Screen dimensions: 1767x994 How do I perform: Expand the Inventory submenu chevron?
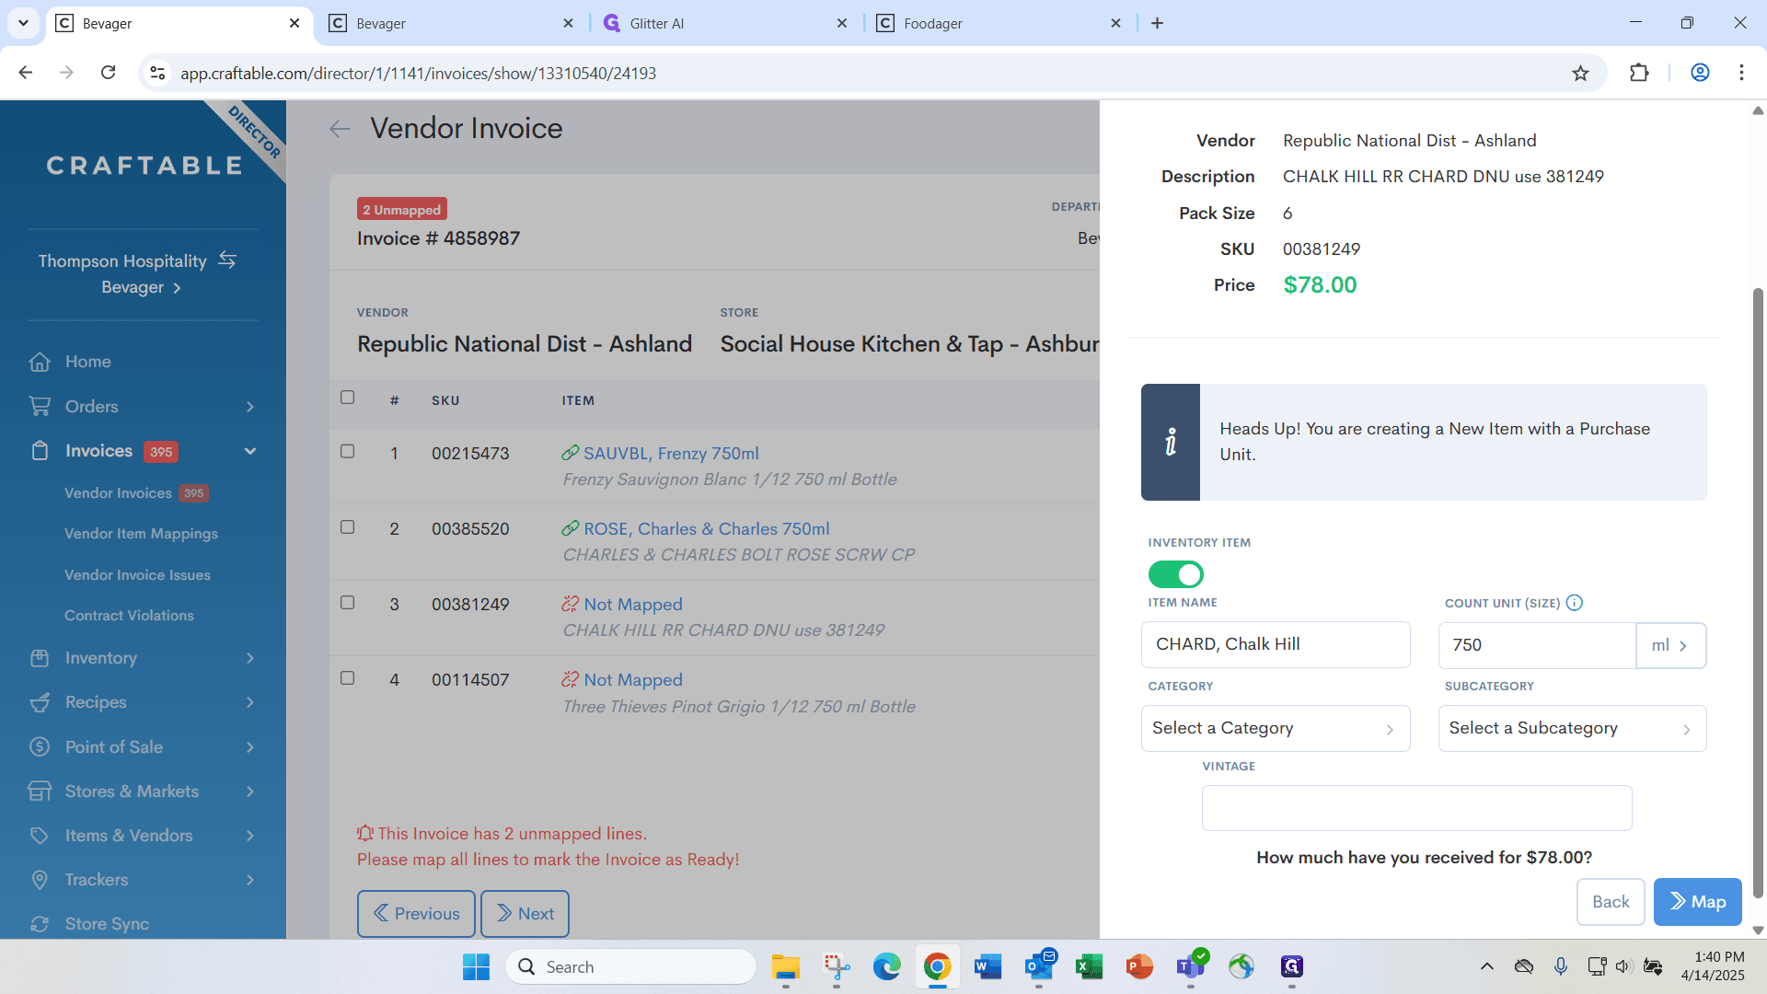[250, 658]
